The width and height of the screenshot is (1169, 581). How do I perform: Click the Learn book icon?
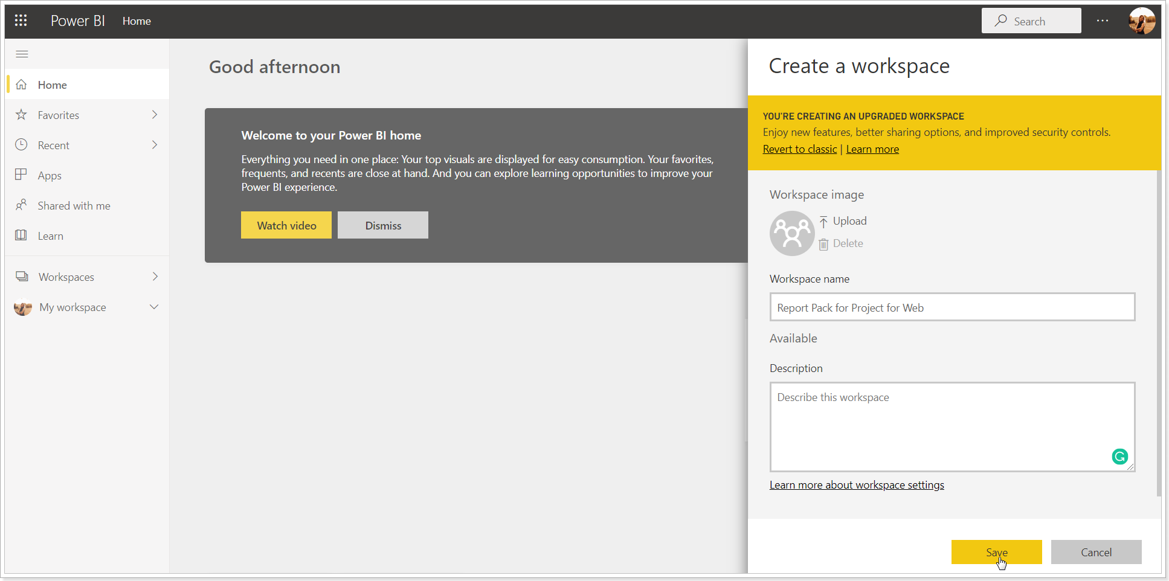(21, 236)
